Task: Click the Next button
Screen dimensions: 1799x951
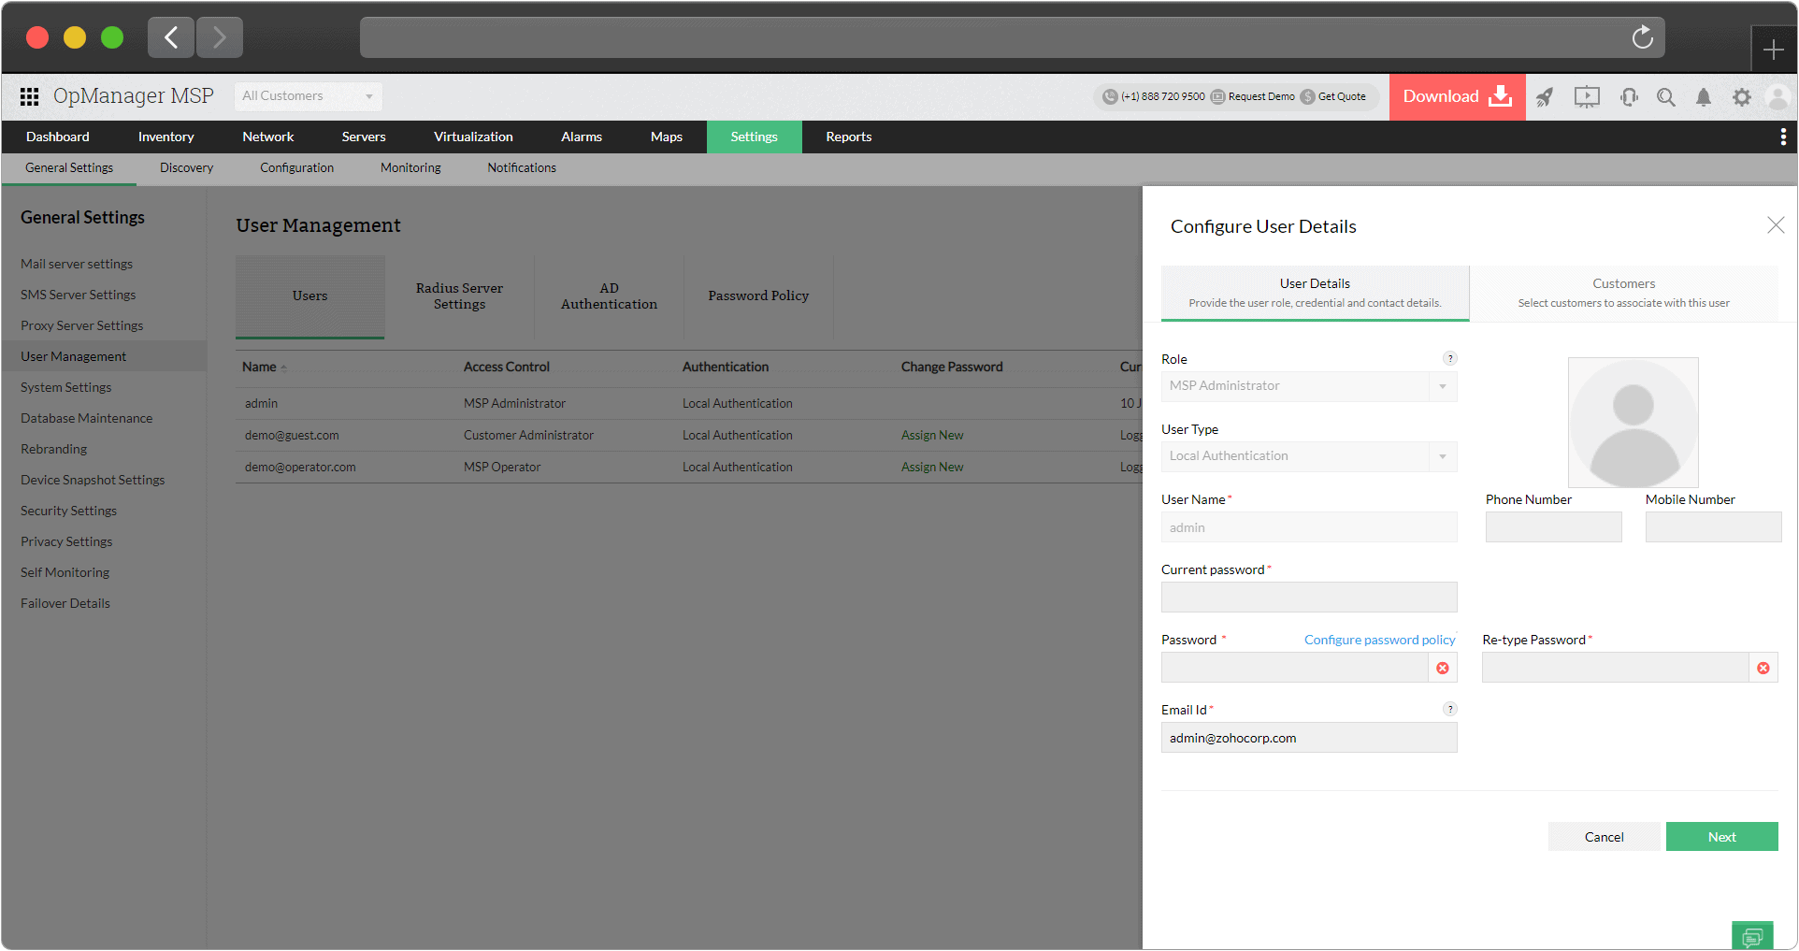Action: (1722, 837)
